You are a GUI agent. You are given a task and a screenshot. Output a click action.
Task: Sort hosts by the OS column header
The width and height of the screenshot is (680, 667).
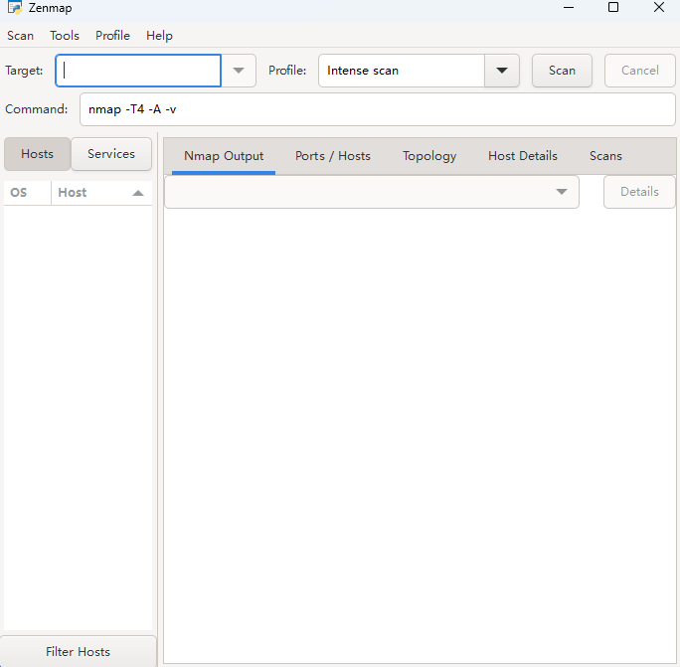(19, 193)
